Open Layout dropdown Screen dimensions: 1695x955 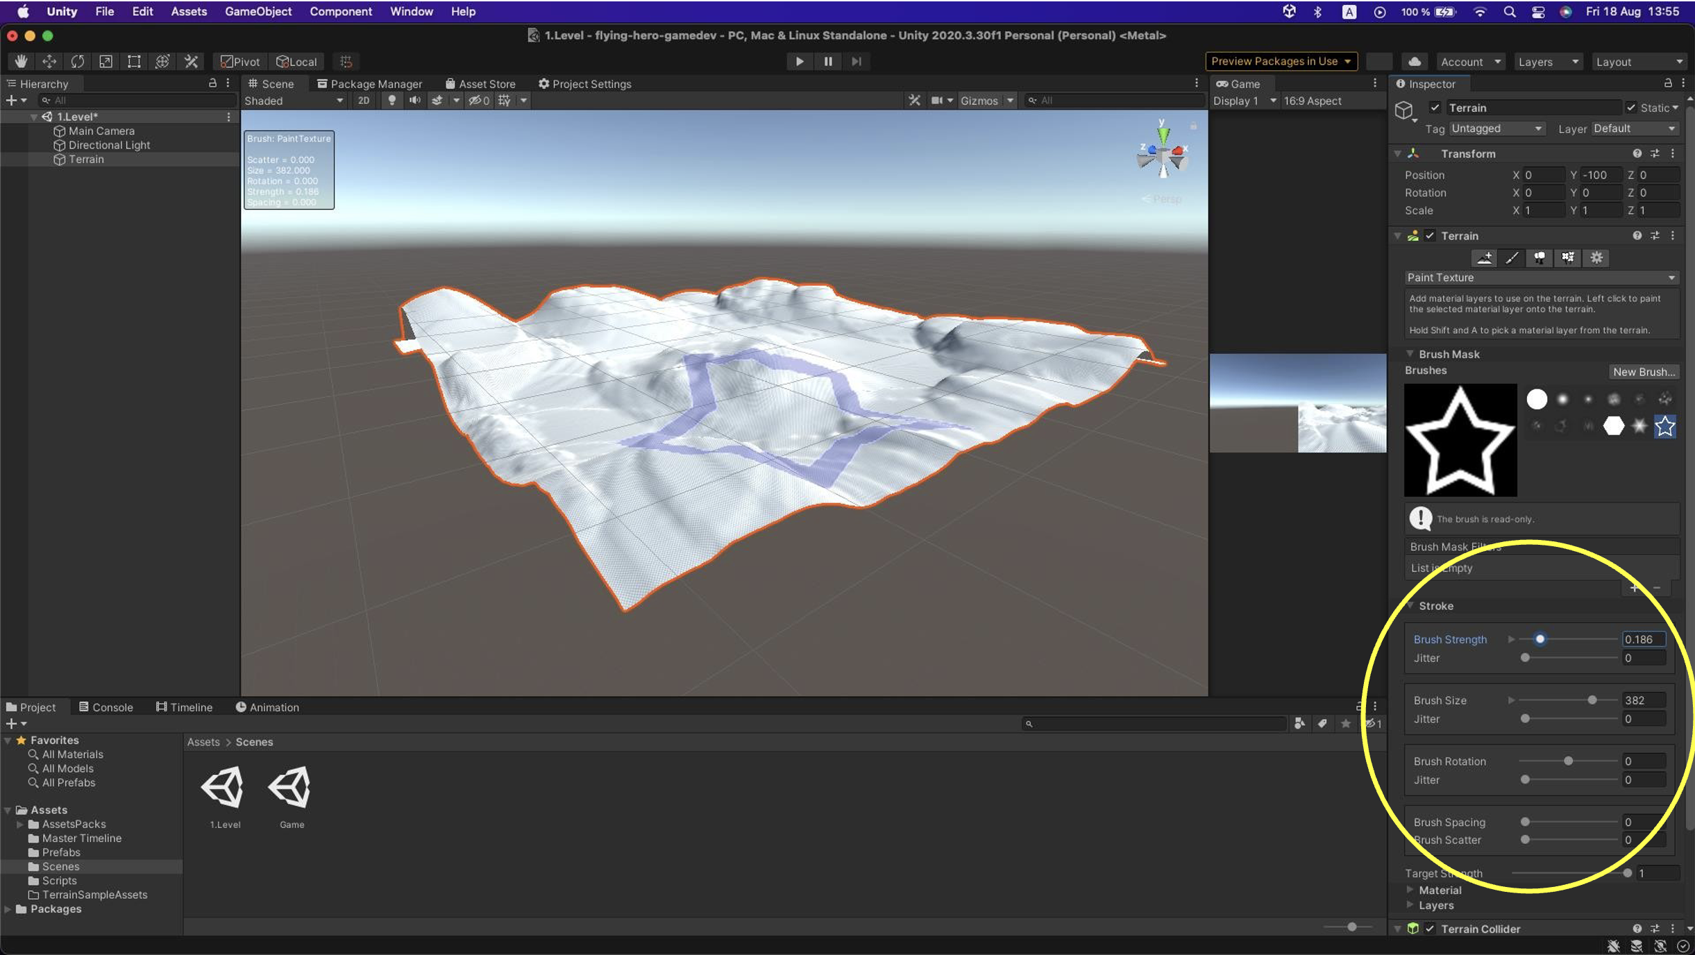click(1639, 62)
